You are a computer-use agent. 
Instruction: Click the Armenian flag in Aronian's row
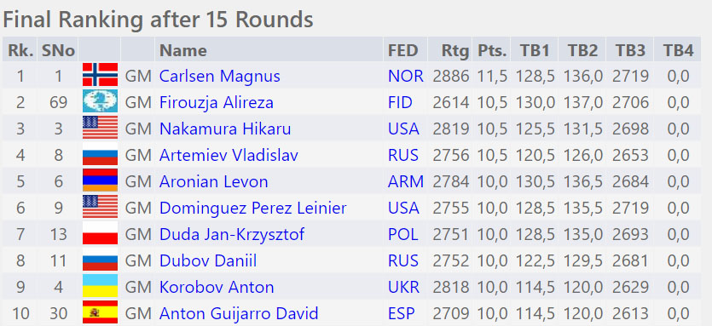[x=100, y=180]
